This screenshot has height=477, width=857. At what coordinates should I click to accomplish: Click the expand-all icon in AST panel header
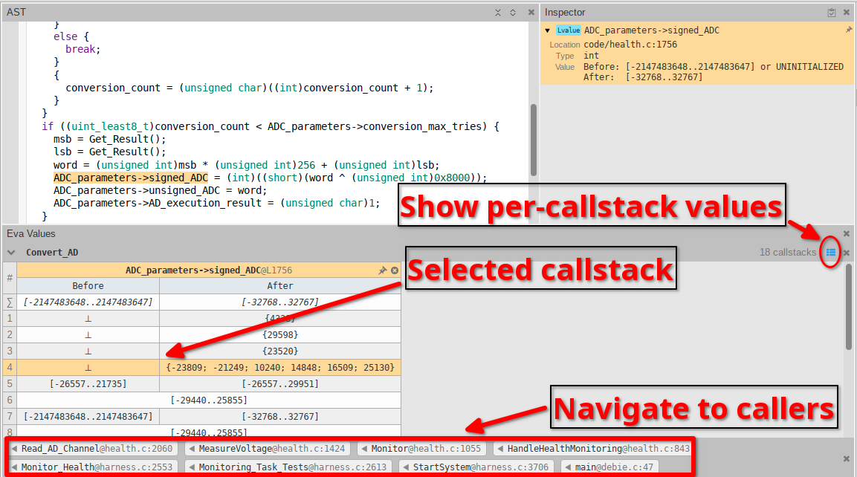pyautogui.click(x=513, y=13)
